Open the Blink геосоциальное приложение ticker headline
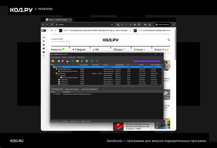Screen dimensions: 217x148 pyautogui.click(x=98, y=31)
